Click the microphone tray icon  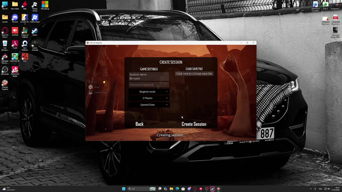tap(315, 189)
